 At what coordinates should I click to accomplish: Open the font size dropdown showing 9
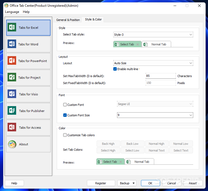(x=155, y=115)
